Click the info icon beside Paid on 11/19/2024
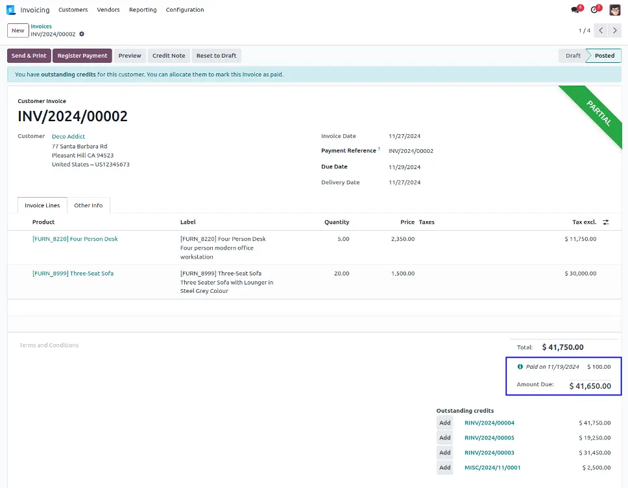This screenshot has width=628, height=488. coord(520,367)
